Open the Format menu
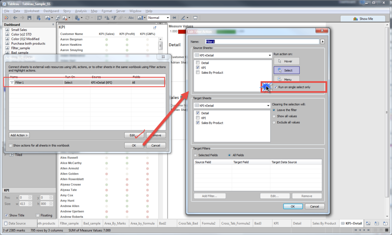Image resolution: width=392 pixels, height=235 pixels. (x=107, y=11)
